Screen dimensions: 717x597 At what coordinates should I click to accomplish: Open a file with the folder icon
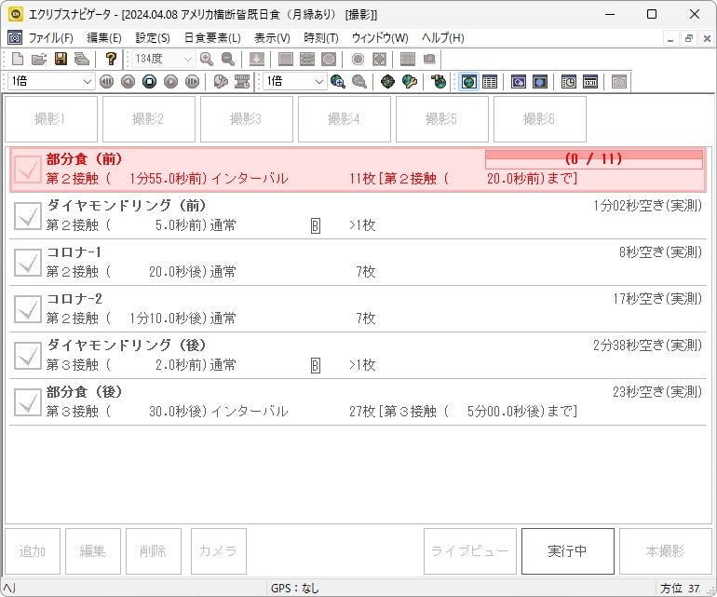click(x=39, y=59)
